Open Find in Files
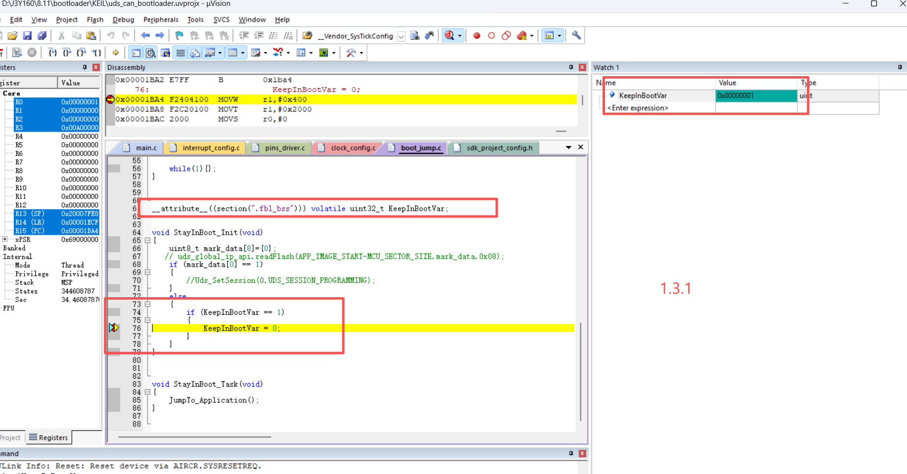The width and height of the screenshot is (907, 474). point(307,35)
